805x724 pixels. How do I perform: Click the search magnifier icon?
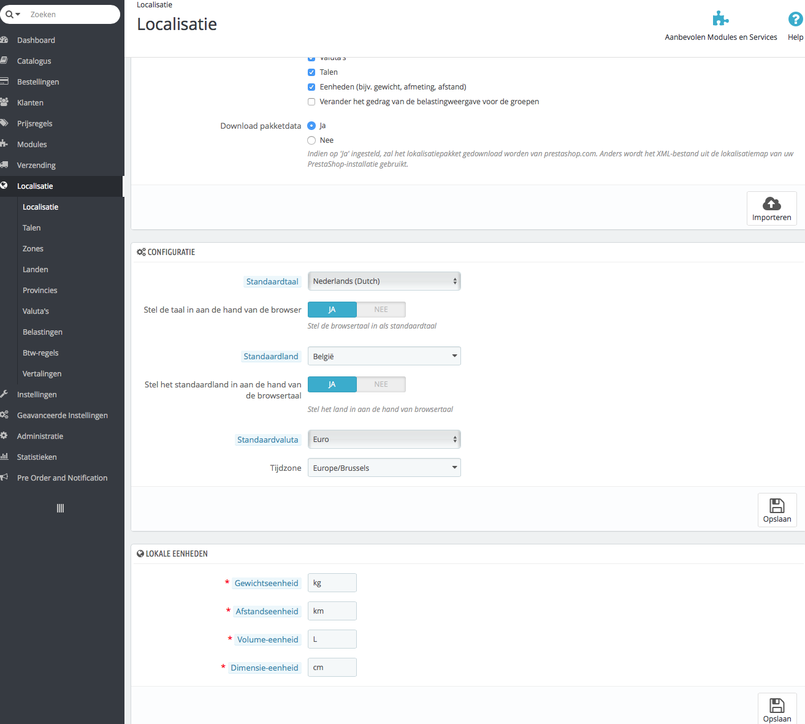[9, 14]
